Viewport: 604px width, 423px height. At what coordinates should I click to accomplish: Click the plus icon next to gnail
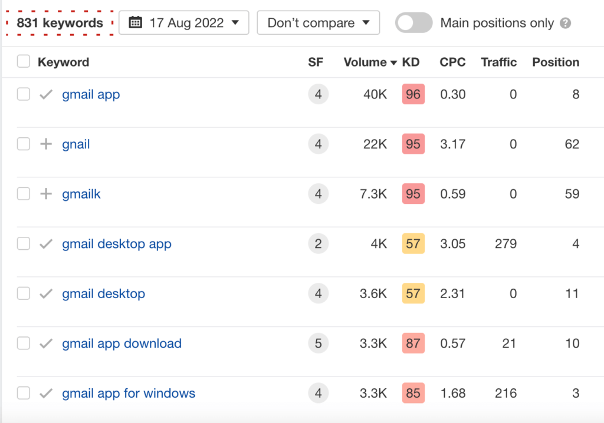point(46,144)
